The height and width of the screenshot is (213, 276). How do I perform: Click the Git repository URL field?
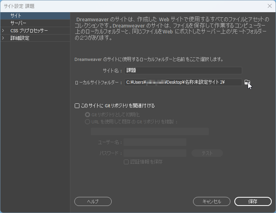[150, 132]
